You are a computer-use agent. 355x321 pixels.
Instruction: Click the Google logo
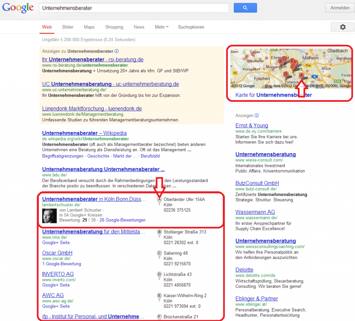coord(18,8)
